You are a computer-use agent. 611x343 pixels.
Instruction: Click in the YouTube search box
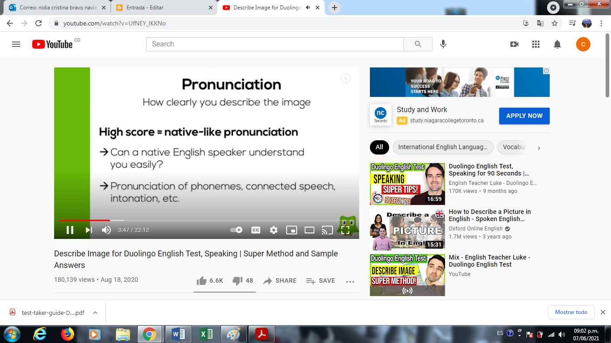click(275, 44)
